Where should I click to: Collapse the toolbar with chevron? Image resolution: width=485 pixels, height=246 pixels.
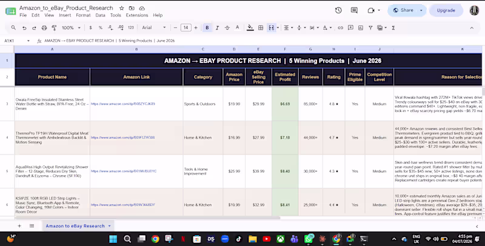coord(472,28)
